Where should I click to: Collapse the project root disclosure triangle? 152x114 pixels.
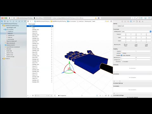[2, 24]
